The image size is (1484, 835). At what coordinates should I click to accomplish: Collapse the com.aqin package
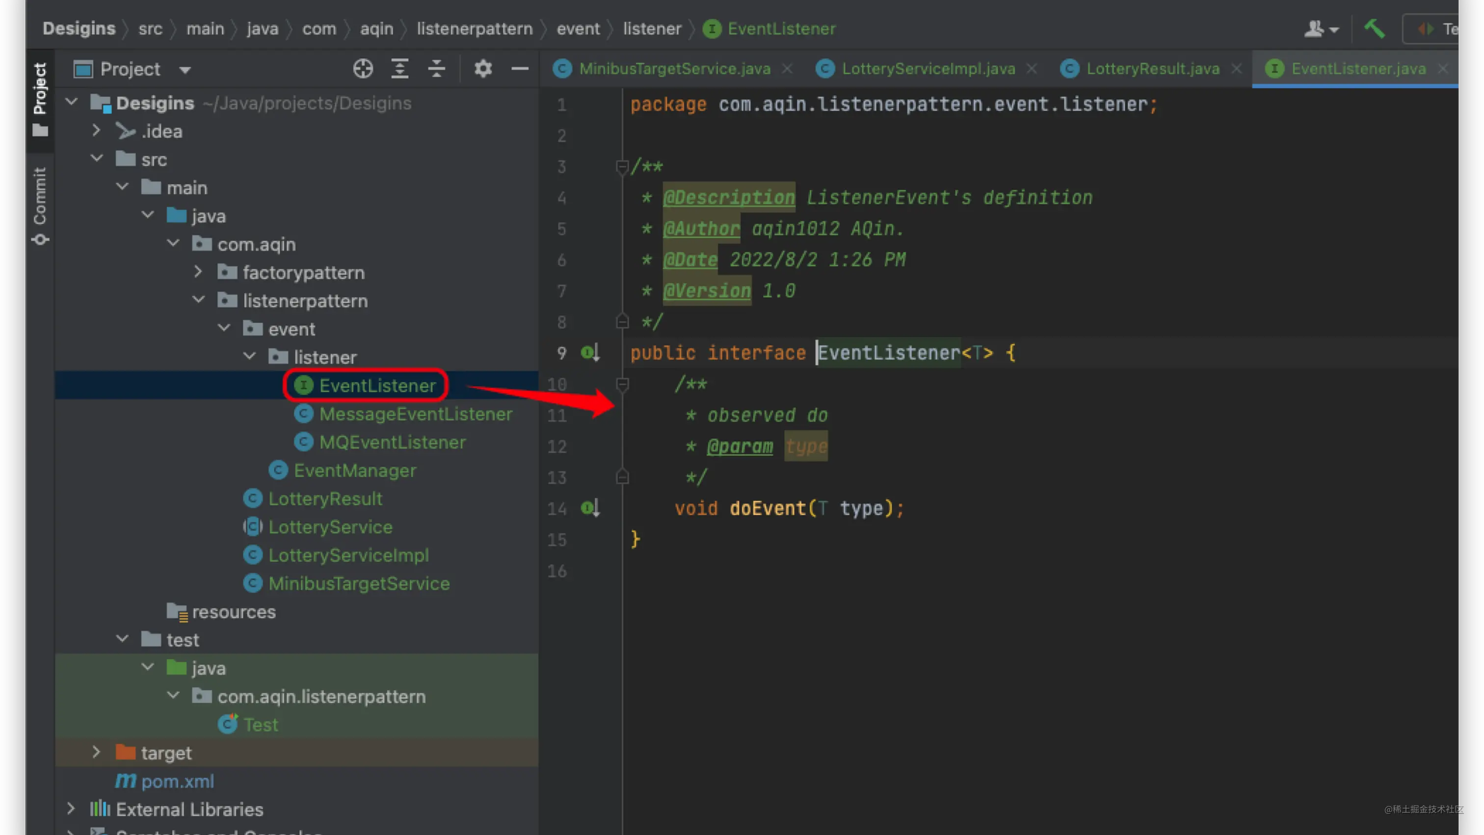click(173, 244)
